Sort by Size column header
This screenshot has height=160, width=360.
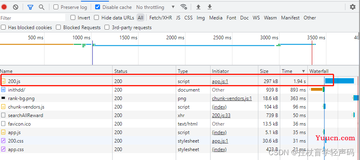(x=269, y=71)
